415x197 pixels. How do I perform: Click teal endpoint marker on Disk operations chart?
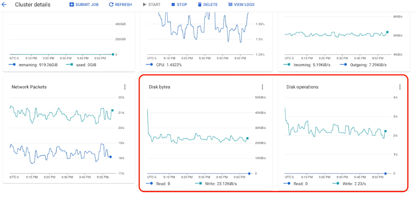[385, 131]
